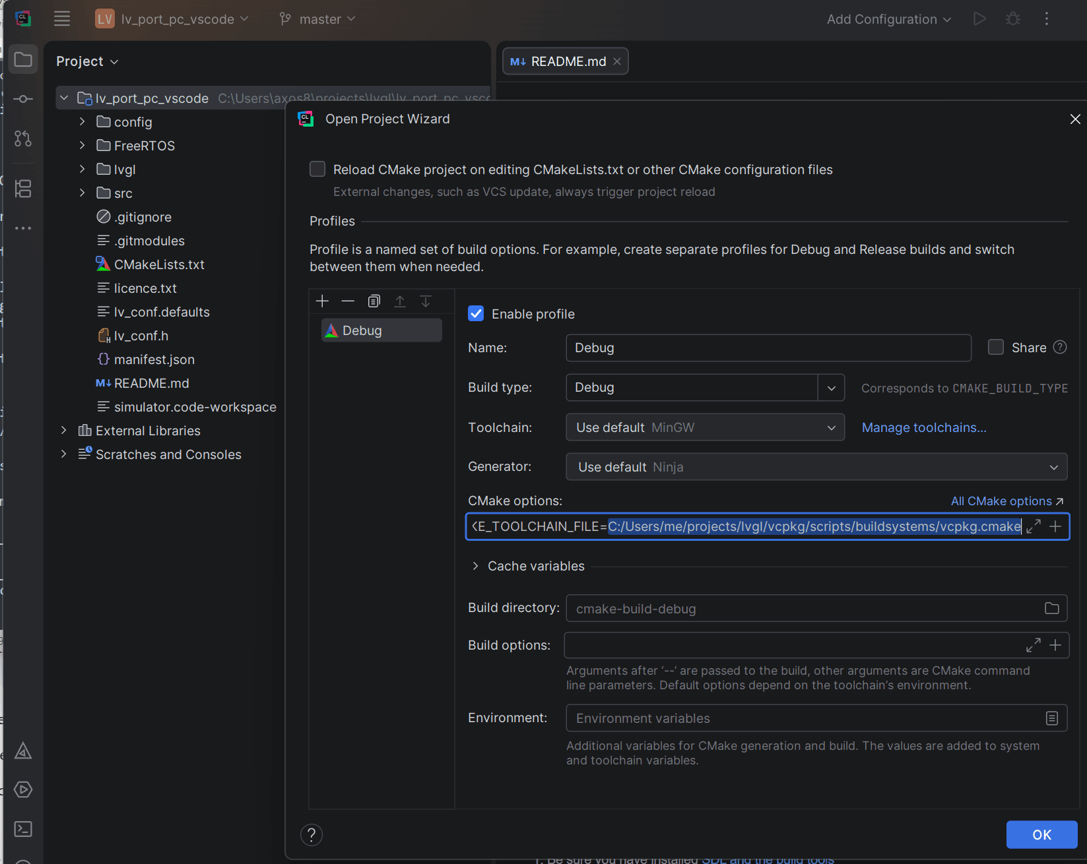Open the Services tool window
1087x864 pixels.
point(23,789)
